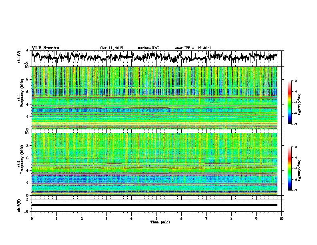Screen dimensions: 317x245
Task: Click the "-5" tick on the ch.3(V) axis
Action: (27, 212)
